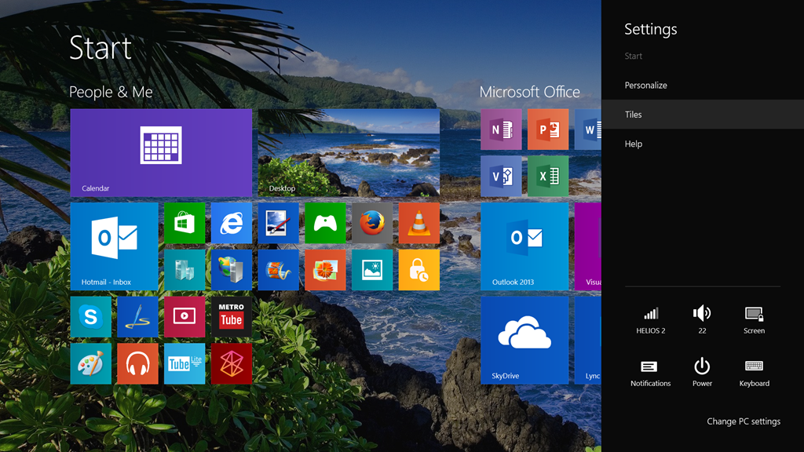The image size is (804, 452).
Task: Select Tiles in Settings
Action: 703,115
